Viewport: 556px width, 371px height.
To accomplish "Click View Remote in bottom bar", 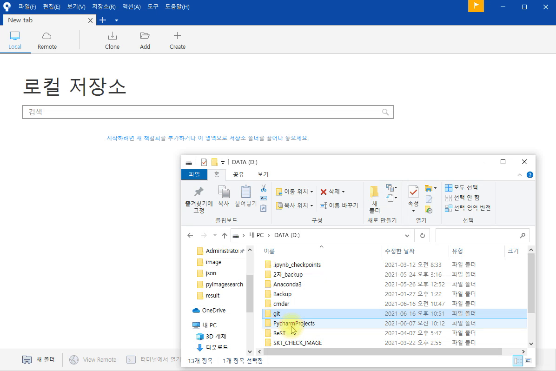I will point(93,360).
